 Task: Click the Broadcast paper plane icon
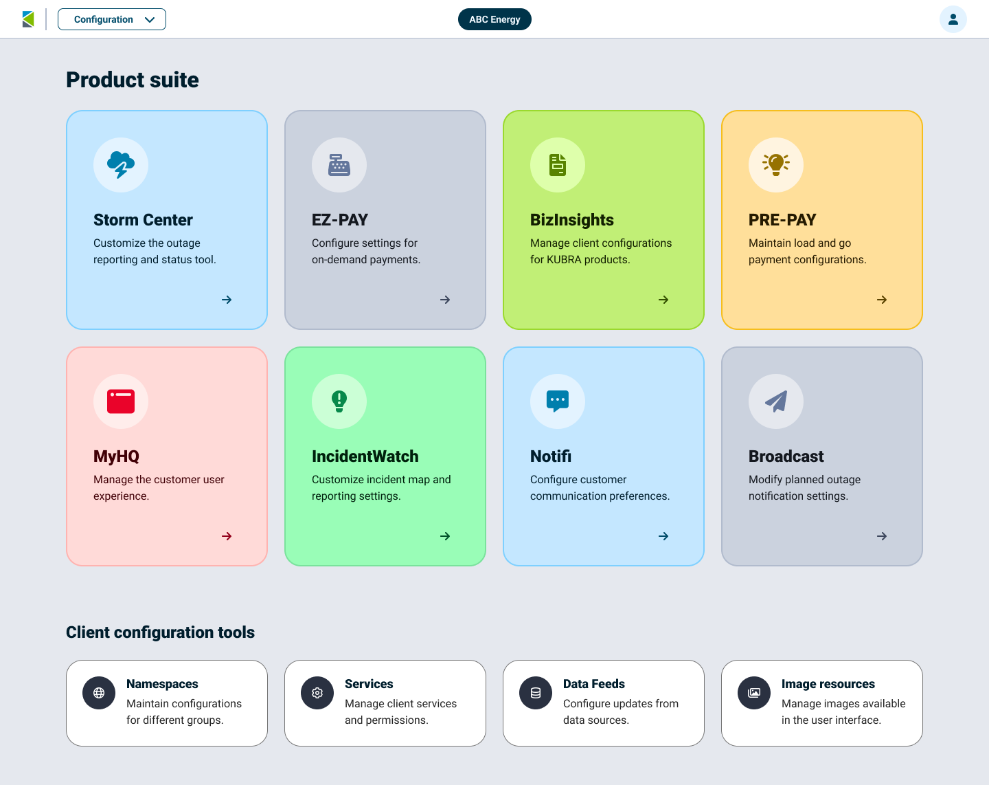[776, 401]
